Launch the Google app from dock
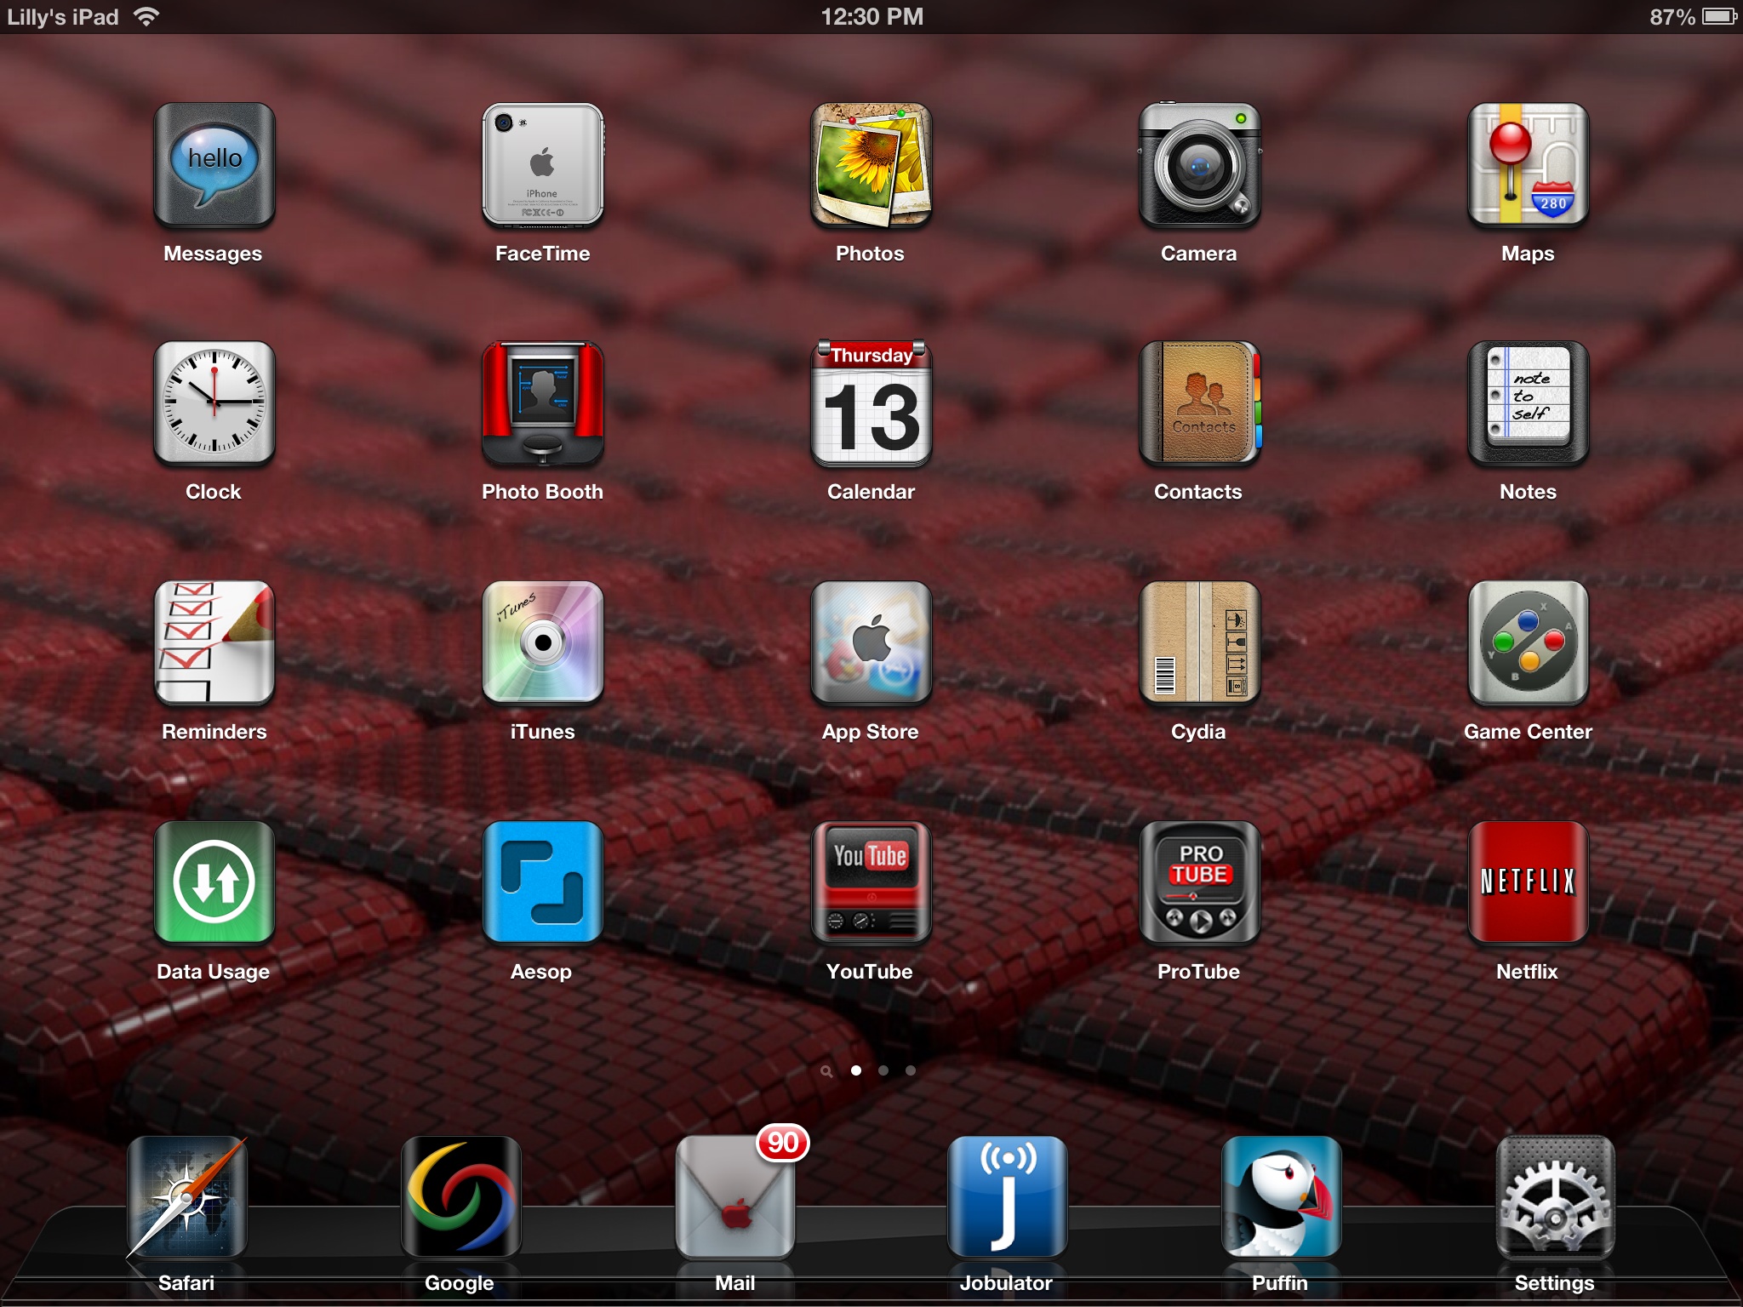1743x1307 pixels. pos(460,1196)
